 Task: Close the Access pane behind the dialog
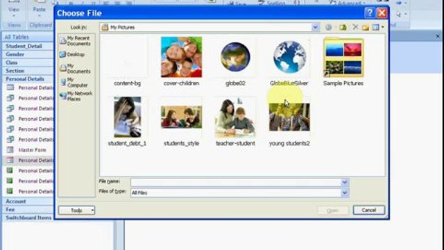click(x=438, y=36)
